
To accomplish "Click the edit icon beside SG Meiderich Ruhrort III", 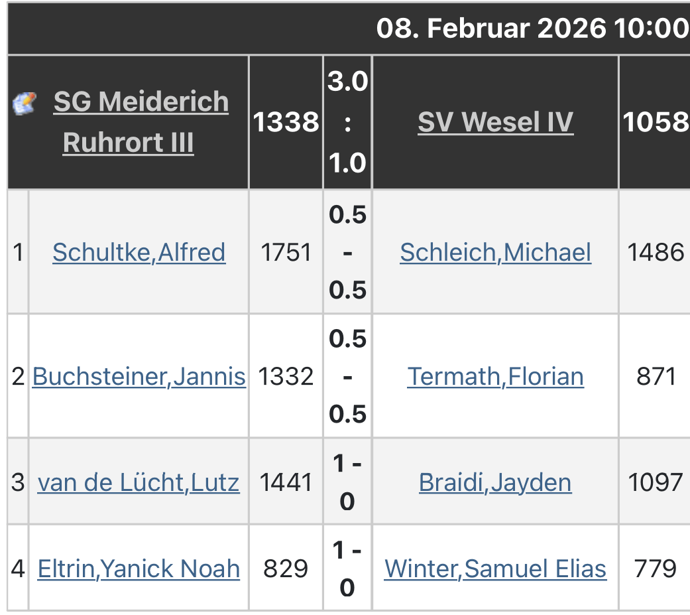I will (24, 103).
